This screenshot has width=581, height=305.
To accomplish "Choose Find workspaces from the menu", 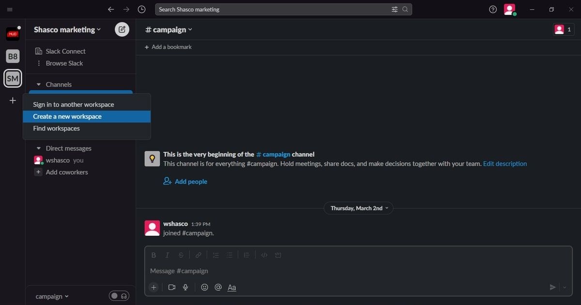I will (x=56, y=128).
